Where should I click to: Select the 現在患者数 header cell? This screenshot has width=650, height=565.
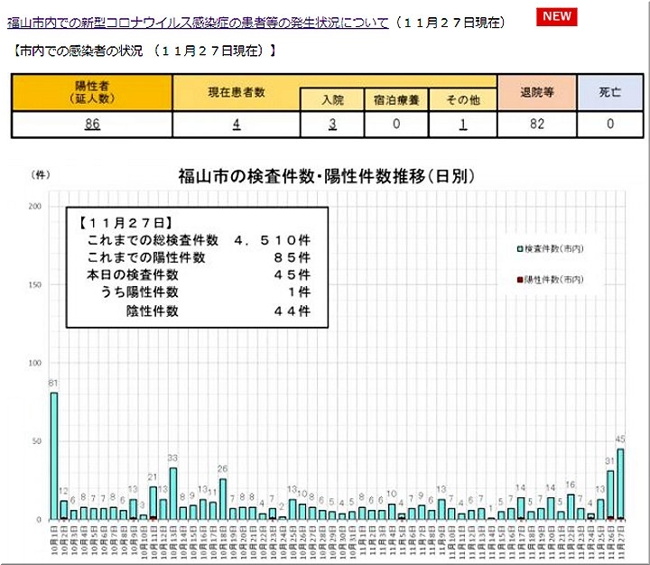(x=236, y=92)
